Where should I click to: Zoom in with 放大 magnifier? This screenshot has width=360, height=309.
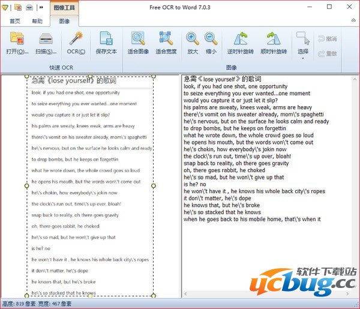pyautogui.click(x=193, y=43)
